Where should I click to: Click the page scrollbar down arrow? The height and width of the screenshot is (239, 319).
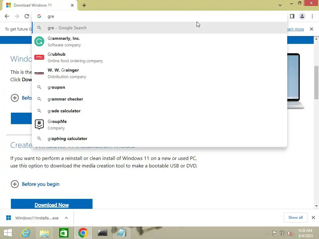coord(316,206)
